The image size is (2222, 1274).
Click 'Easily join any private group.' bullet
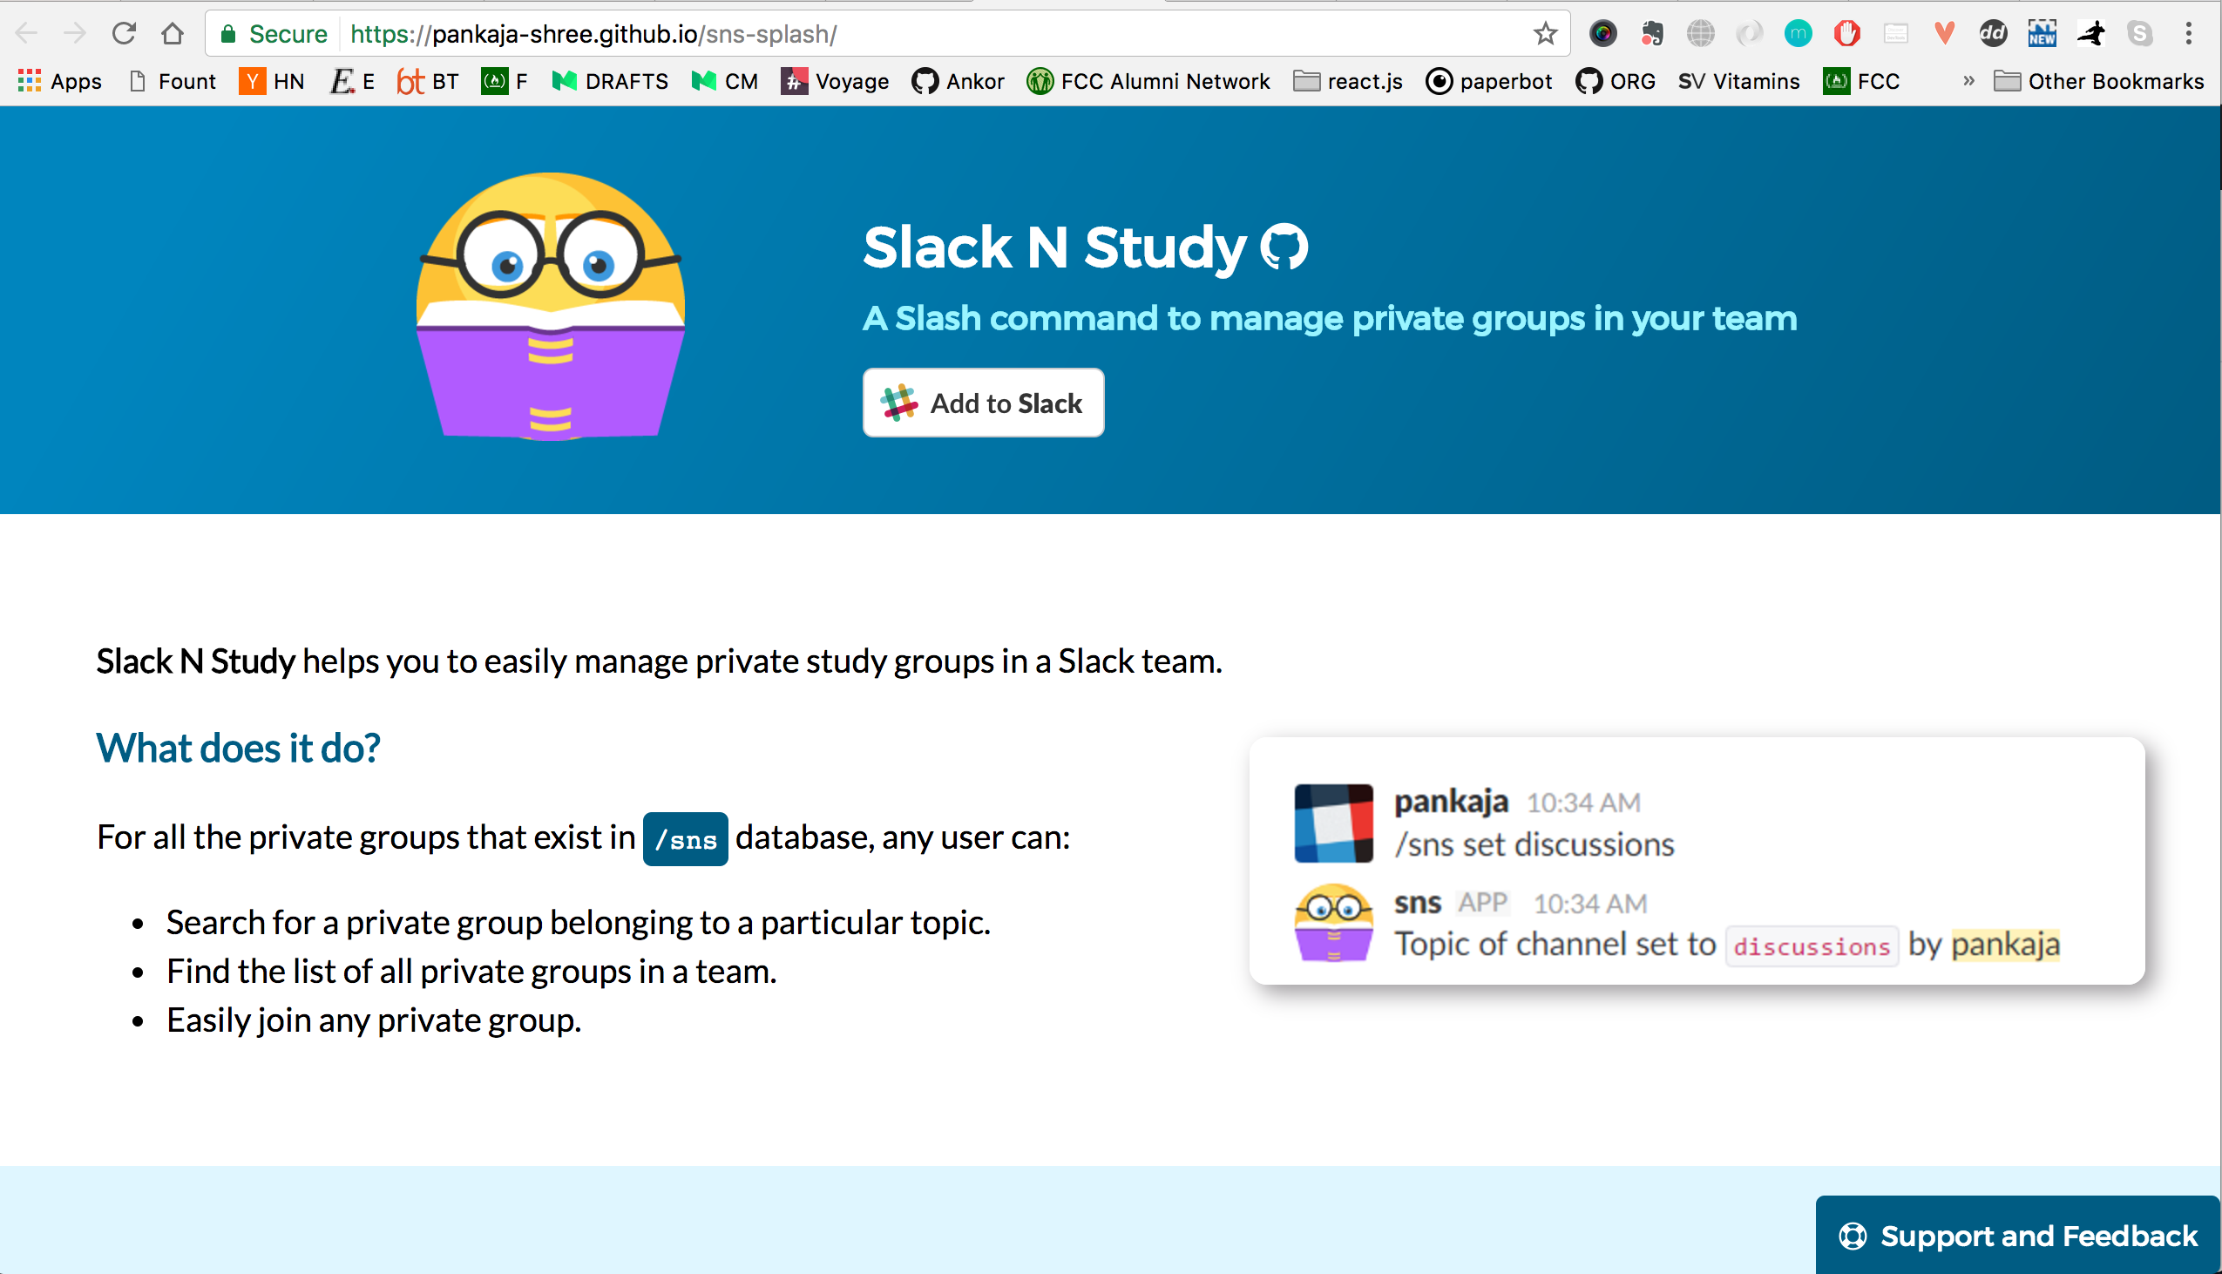coord(374,1020)
